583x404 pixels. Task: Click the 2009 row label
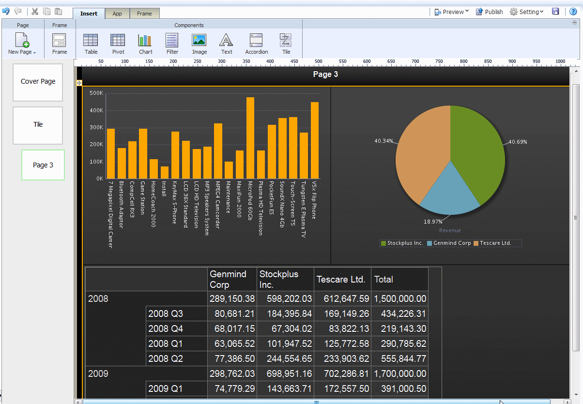[x=98, y=374]
